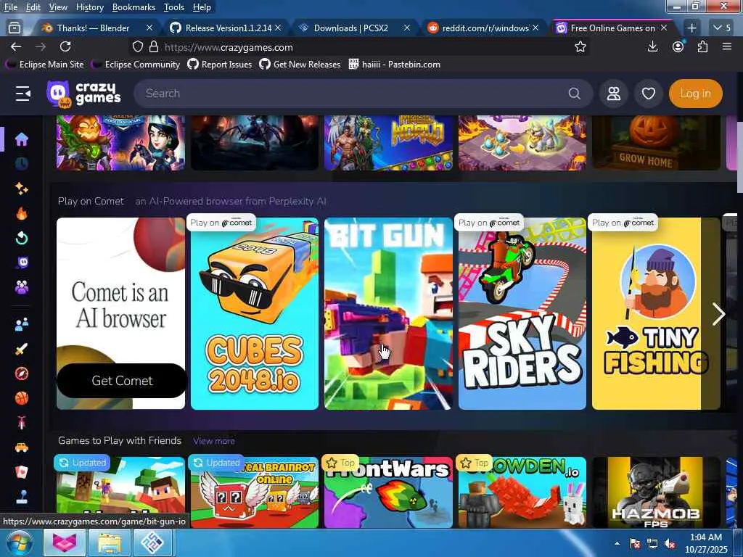Open Adventure compass icon in sidebar

coord(22,374)
